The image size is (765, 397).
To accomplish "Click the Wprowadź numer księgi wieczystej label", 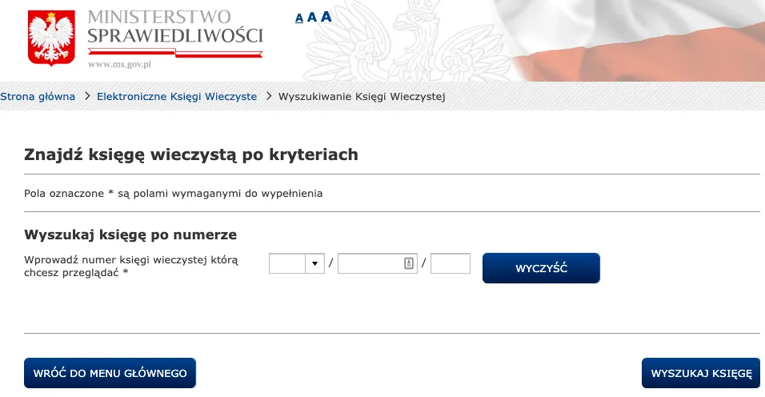I will click(131, 267).
